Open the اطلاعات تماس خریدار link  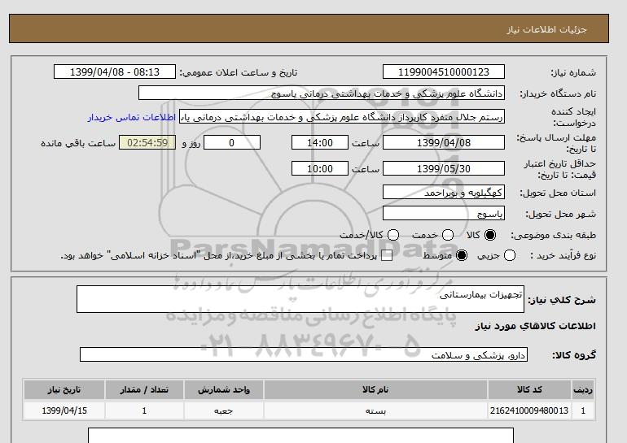(132, 117)
